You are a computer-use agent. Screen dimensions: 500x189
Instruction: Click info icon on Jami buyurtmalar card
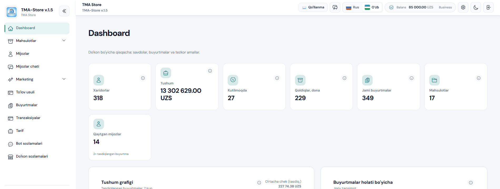(x=412, y=78)
